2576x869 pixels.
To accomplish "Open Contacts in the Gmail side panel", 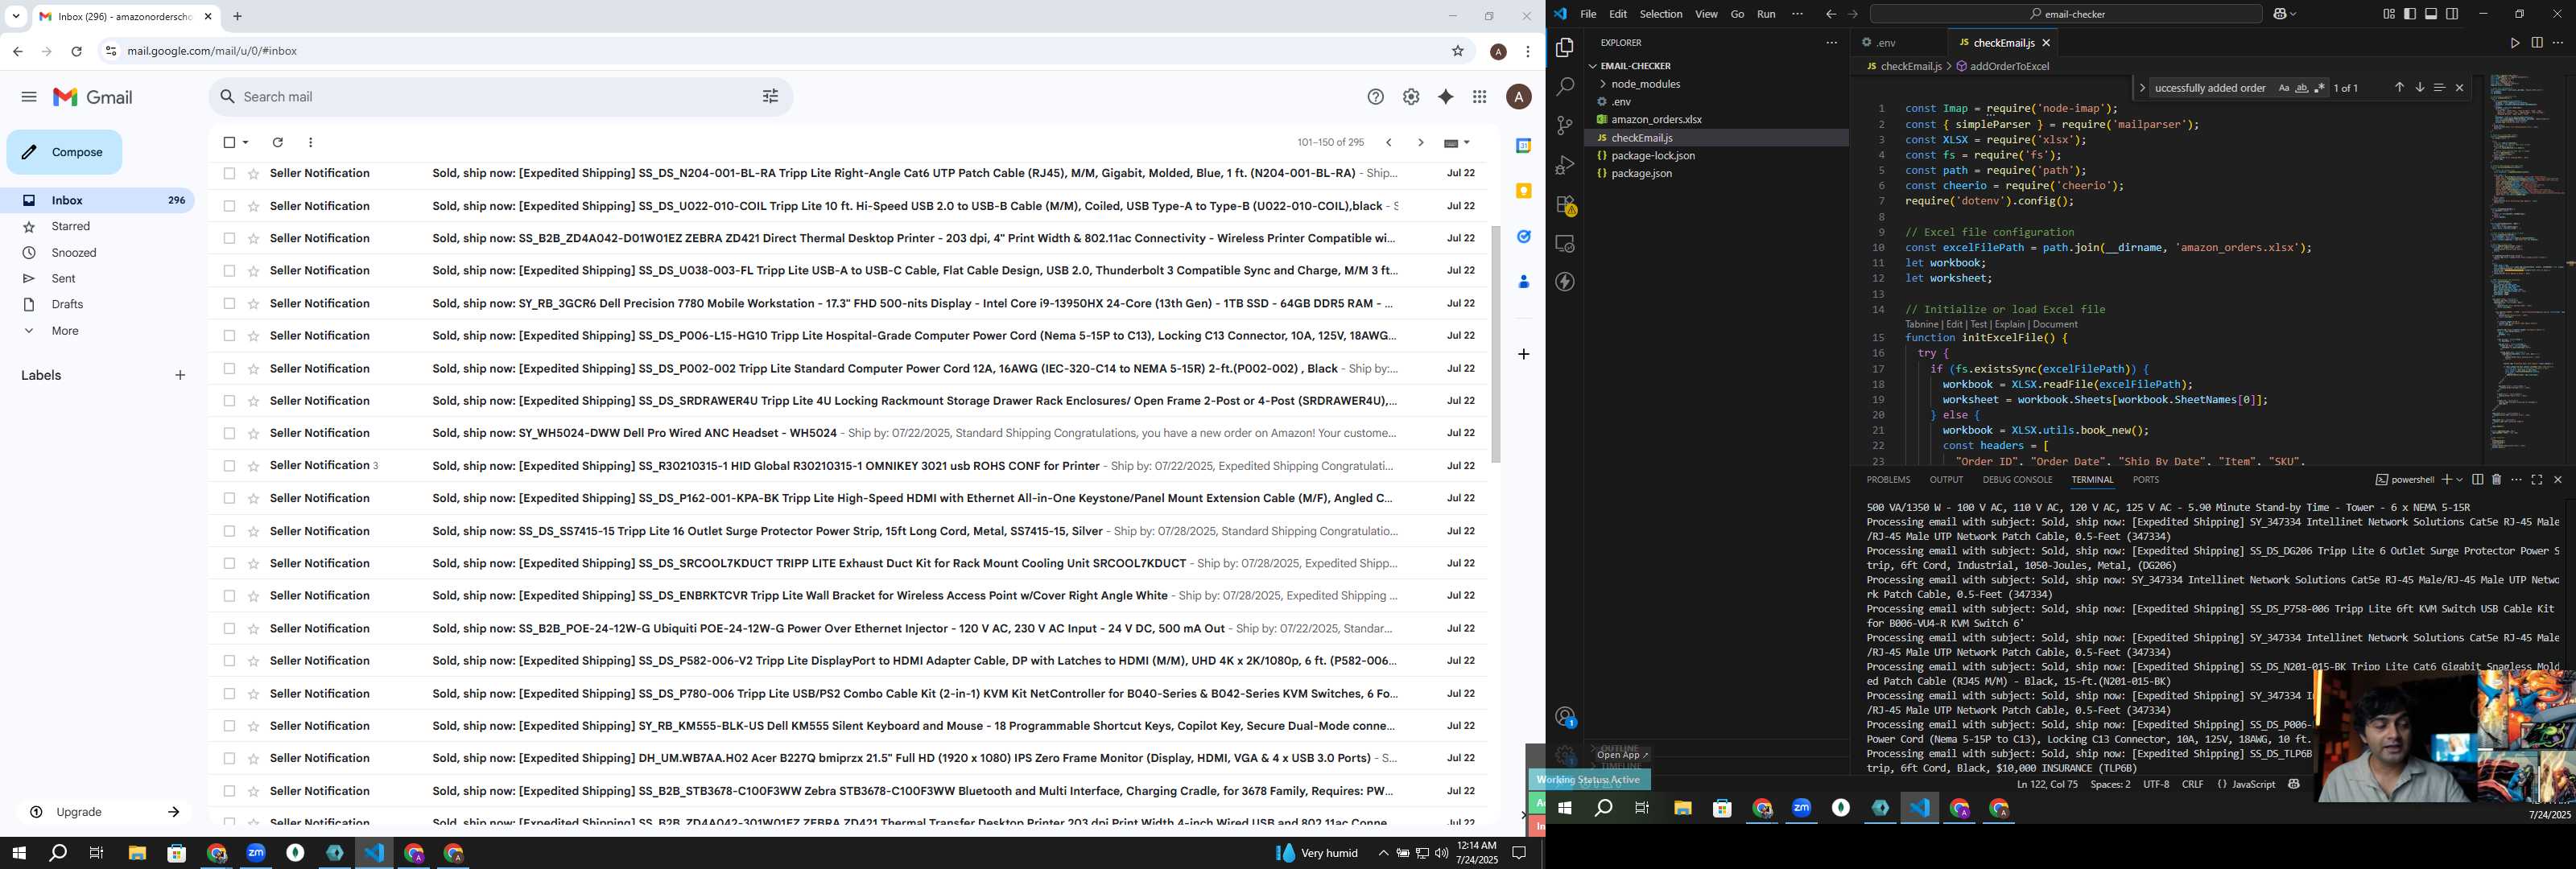I will coord(1523,282).
